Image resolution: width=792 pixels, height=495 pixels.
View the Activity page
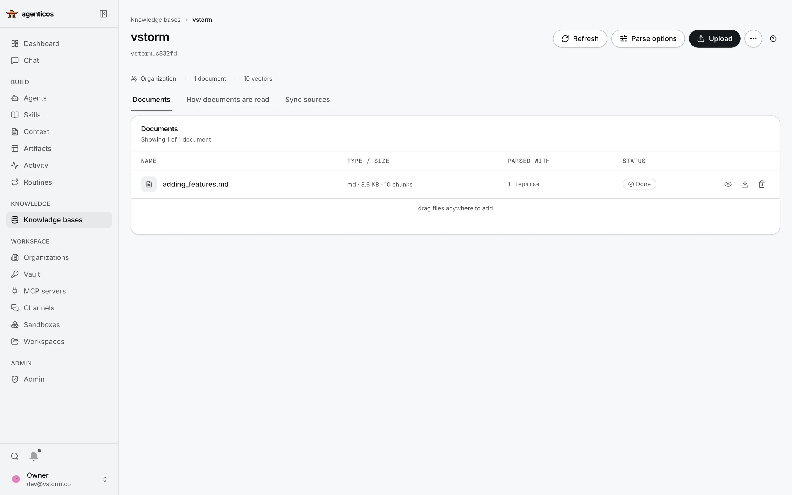coord(59,165)
